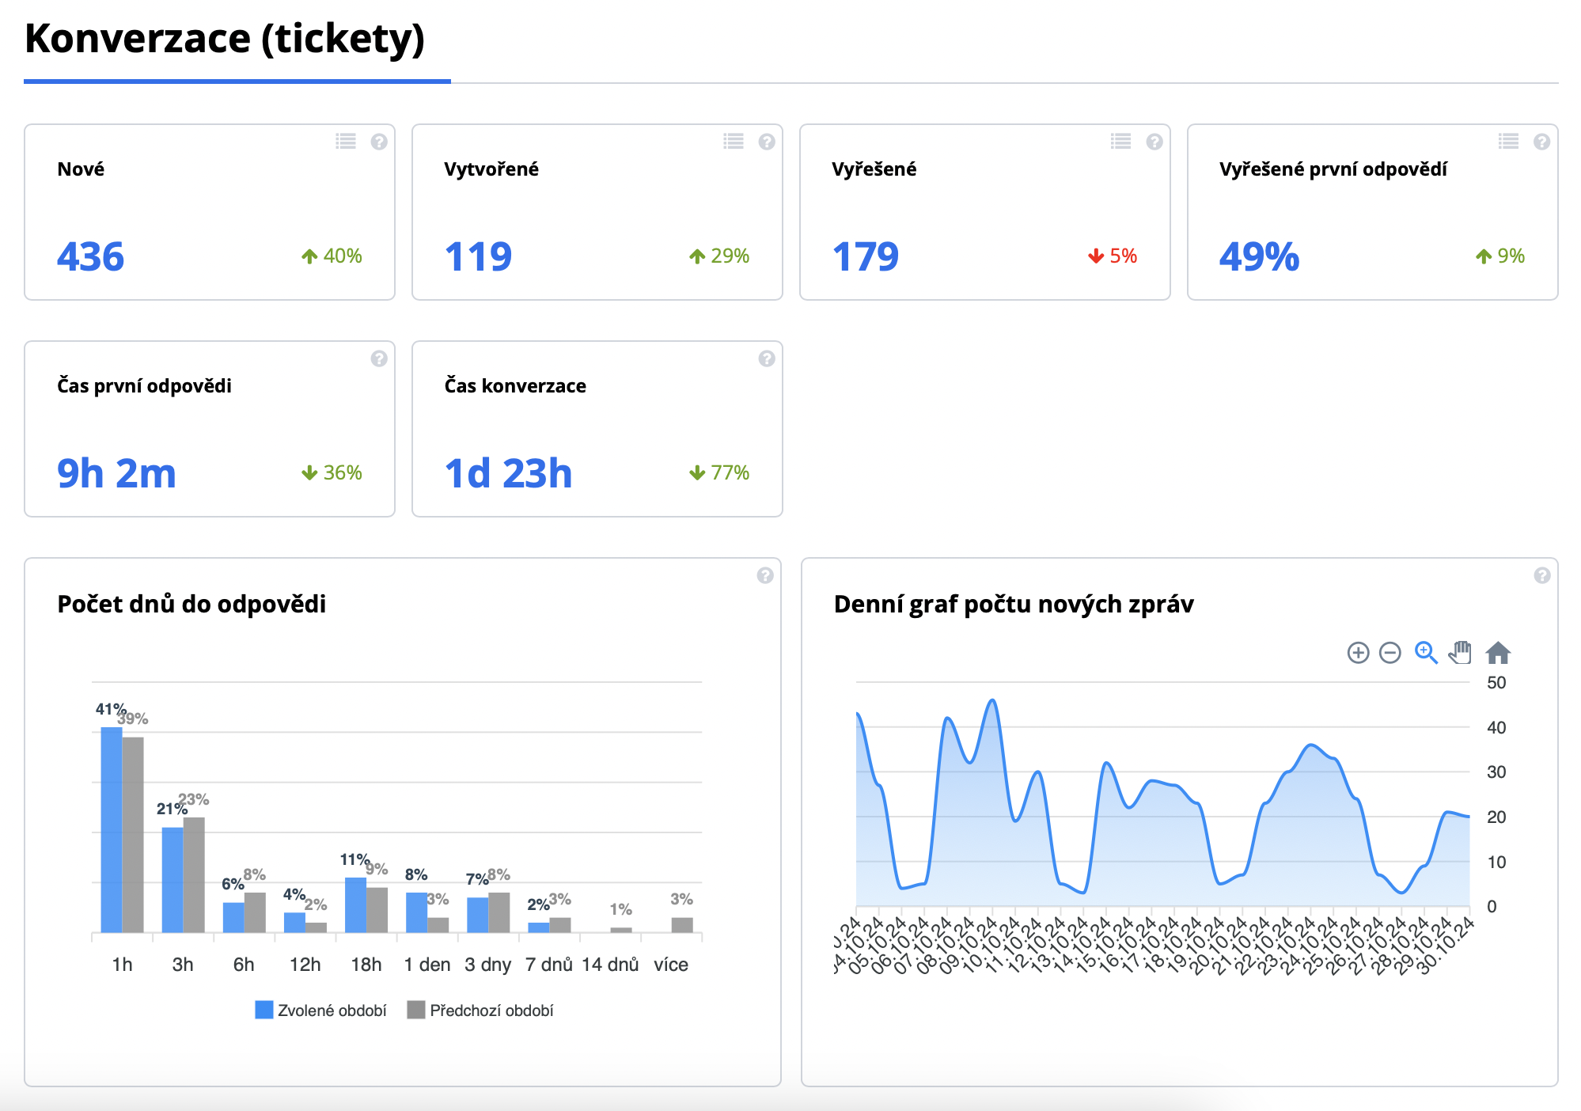Click zoom out minus icon on daily chart
The width and height of the screenshot is (1581, 1111).
1390,653
